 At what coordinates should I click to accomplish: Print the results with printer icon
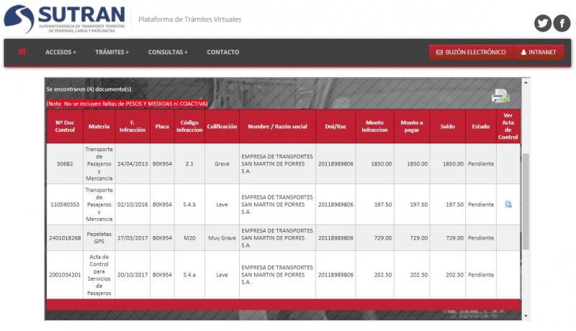pos(500,96)
